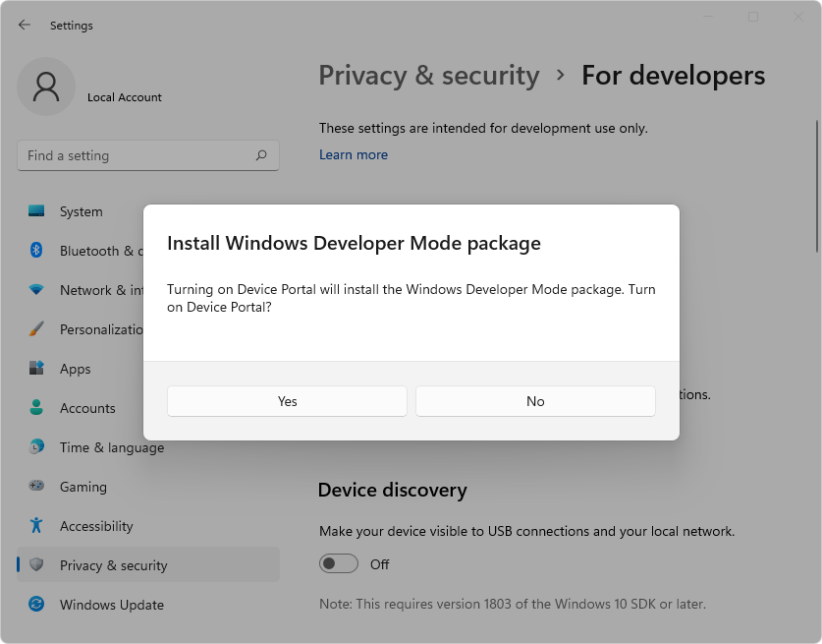Select the Apps settings icon

click(x=37, y=369)
